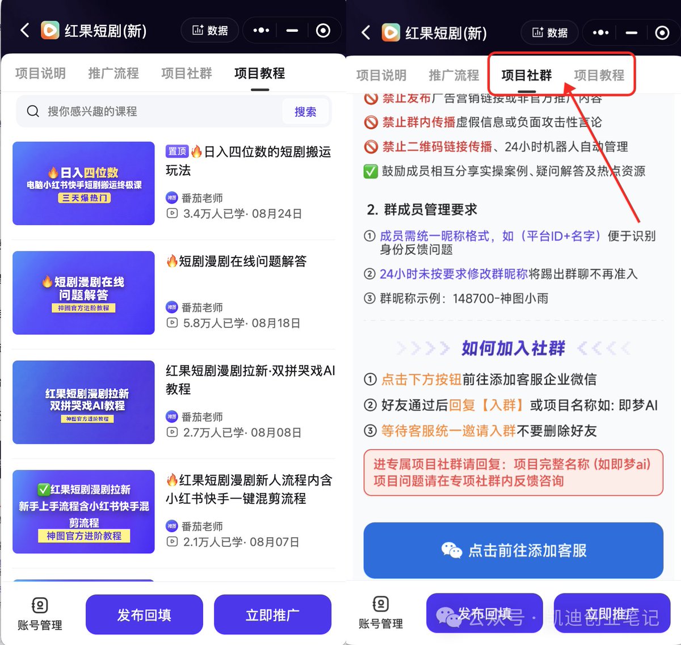Tap the right panel 红果短剧 app logo
Viewport: 681px width, 645px height.
point(390,32)
